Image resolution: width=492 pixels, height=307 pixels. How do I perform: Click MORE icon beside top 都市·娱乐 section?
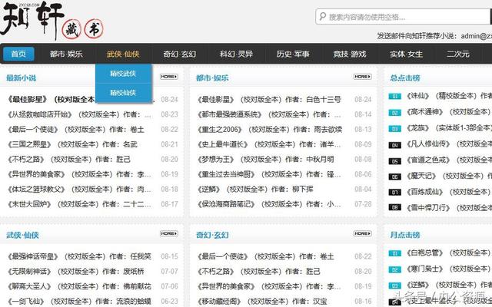(363, 77)
